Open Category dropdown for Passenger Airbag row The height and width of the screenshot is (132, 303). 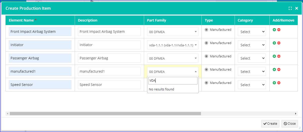252,58
